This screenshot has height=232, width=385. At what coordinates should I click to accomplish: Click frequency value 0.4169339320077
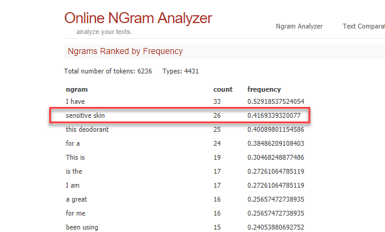(x=274, y=115)
